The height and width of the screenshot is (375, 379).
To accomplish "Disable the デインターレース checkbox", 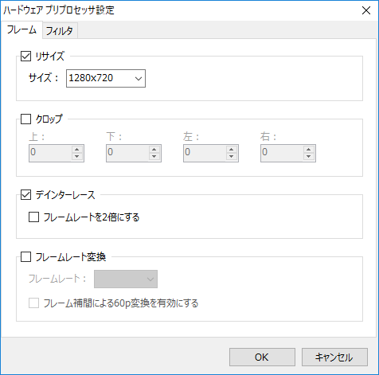I will tap(25, 195).
